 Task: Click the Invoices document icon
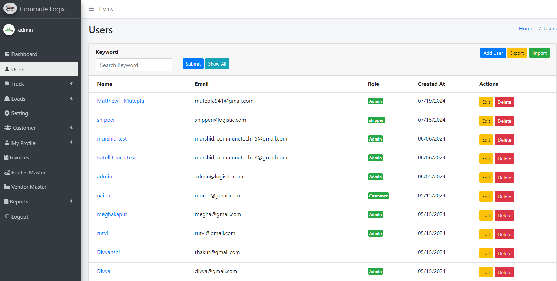[x=6, y=157]
